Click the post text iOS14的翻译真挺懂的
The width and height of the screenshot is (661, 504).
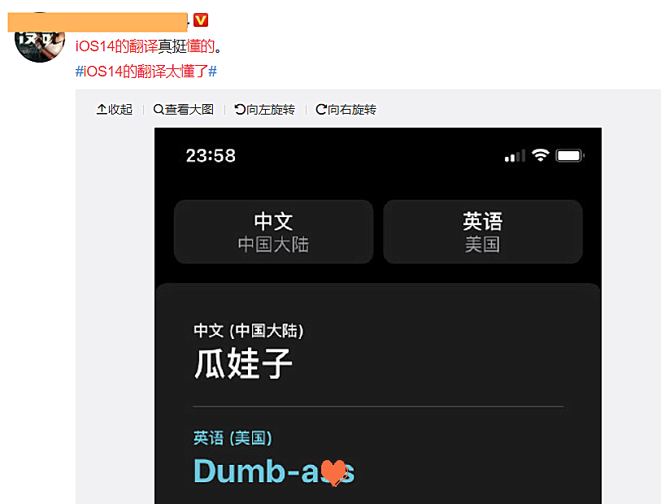pos(149,46)
